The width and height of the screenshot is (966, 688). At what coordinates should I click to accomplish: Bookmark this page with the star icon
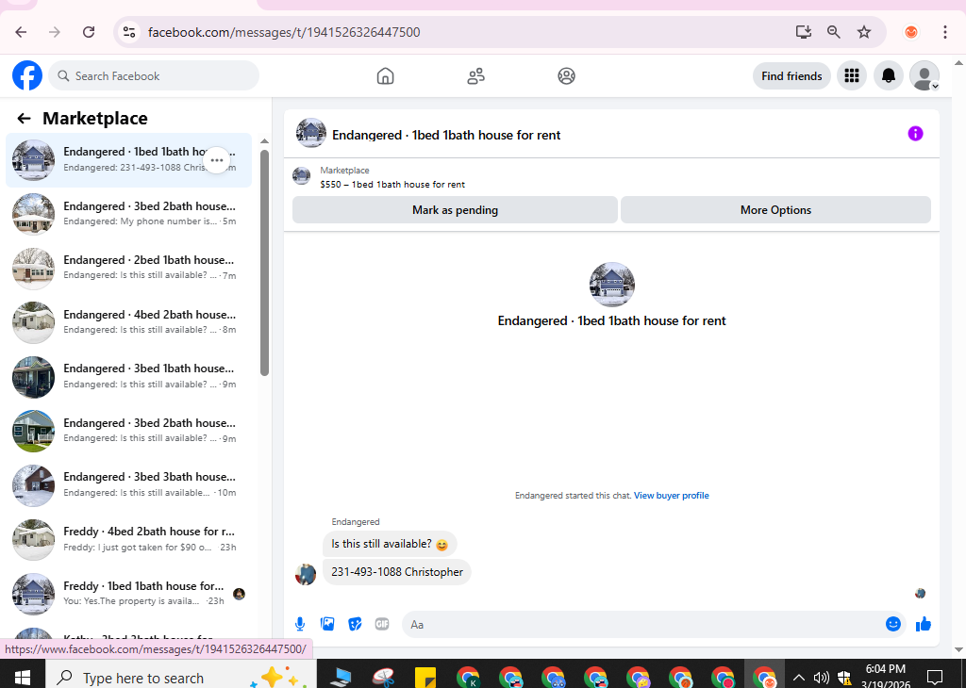click(864, 32)
